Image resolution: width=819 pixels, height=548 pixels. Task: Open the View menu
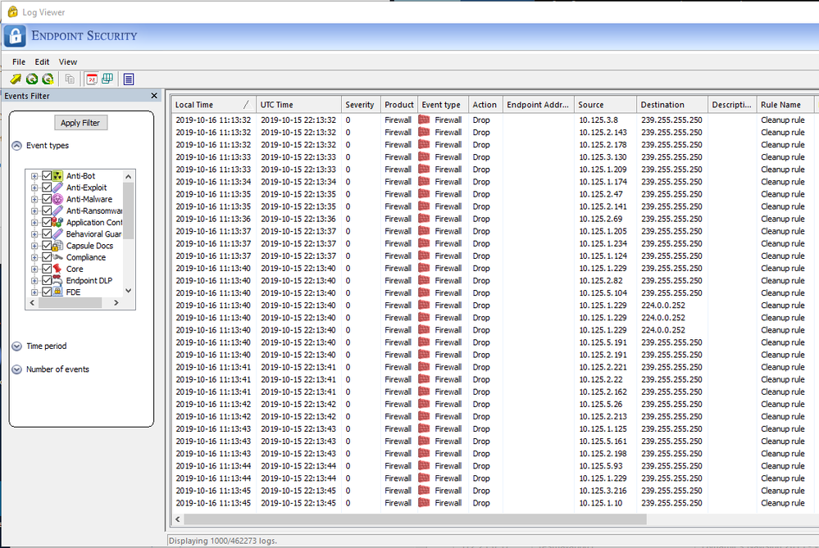(x=68, y=61)
